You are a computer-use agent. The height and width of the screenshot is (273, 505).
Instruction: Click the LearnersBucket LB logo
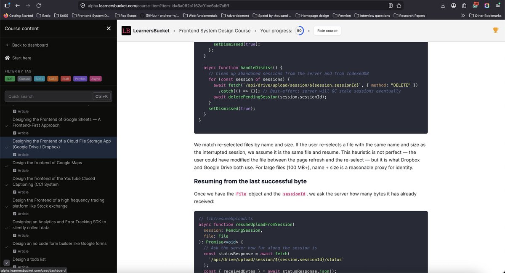126,31
